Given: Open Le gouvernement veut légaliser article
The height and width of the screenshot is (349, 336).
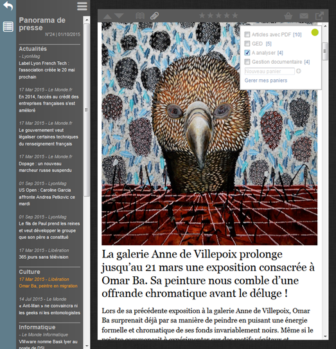Looking at the screenshot, I should [48, 137].
